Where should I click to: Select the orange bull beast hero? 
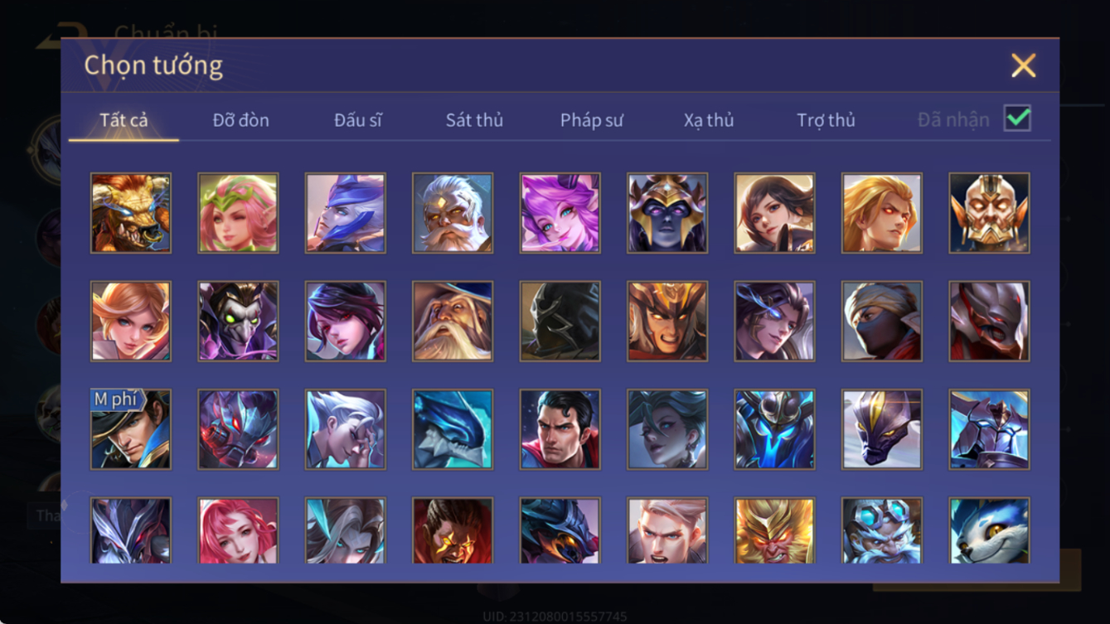tap(131, 213)
